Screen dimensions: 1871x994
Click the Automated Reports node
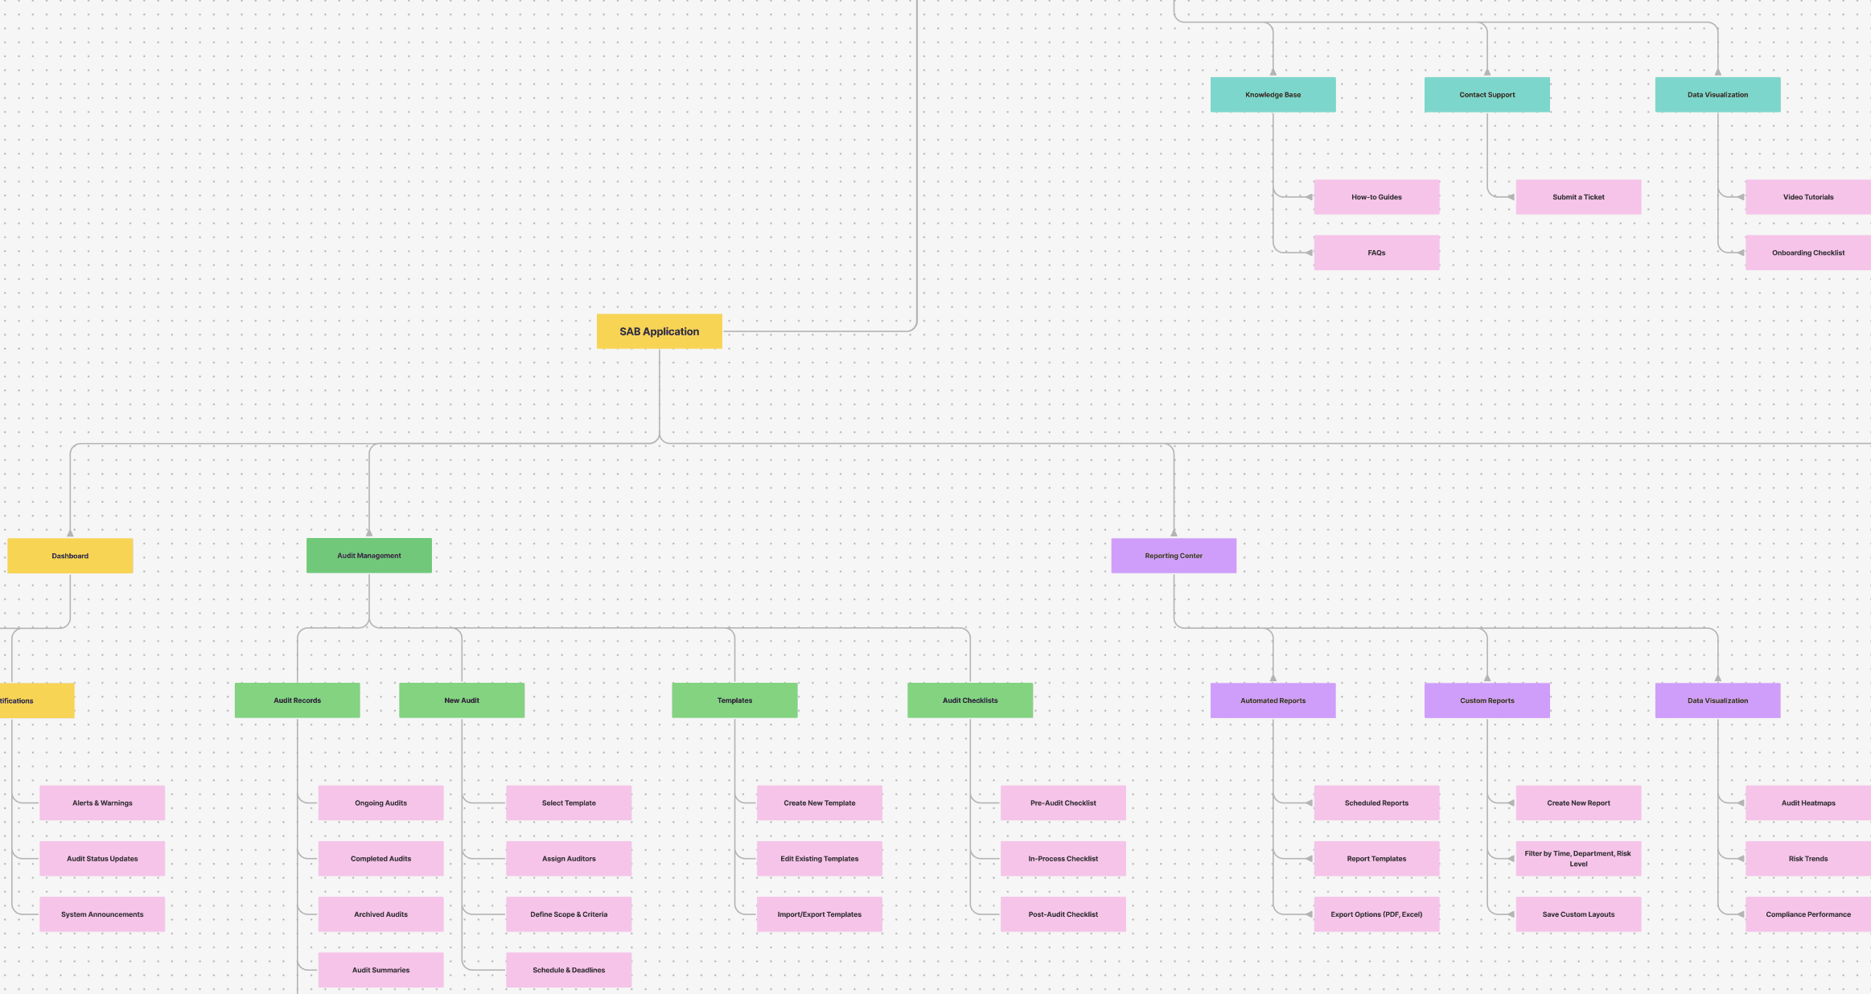click(1273, 700)
